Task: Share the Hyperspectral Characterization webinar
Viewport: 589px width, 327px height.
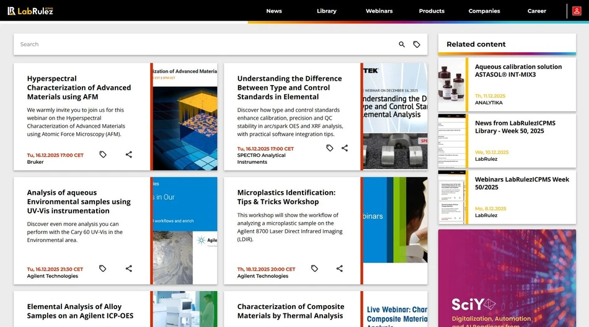Action: click(129, 155)
